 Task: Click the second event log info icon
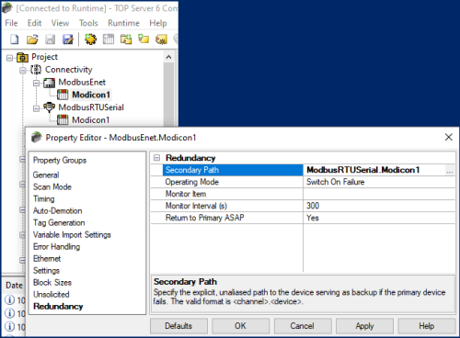9,313
